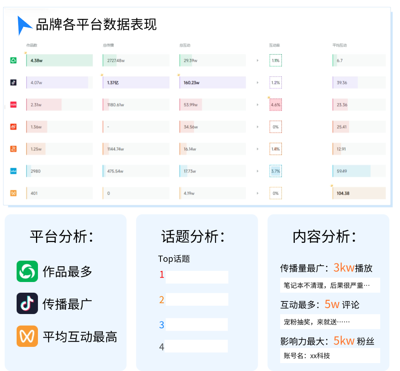Click the Top topic 2 empty field
The height and width of the screenshot is (371, 400).
197,299
